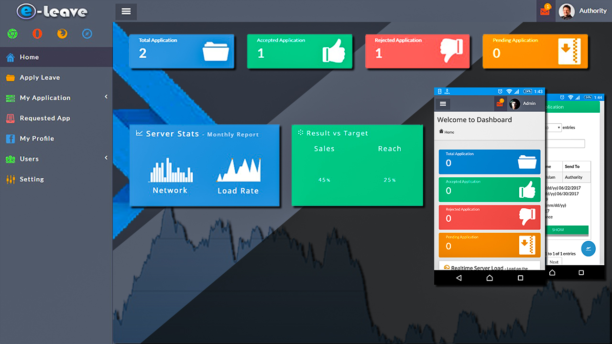The image size is (612, 344).
Task: Click the desktop thumbs-up Accepted Application icon
Action: tap(333, 51)
